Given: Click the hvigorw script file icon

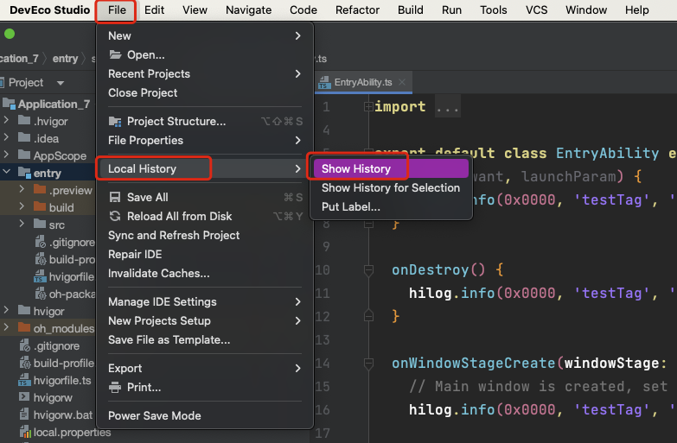Looking at the screenshot, I should coord(24,397).
